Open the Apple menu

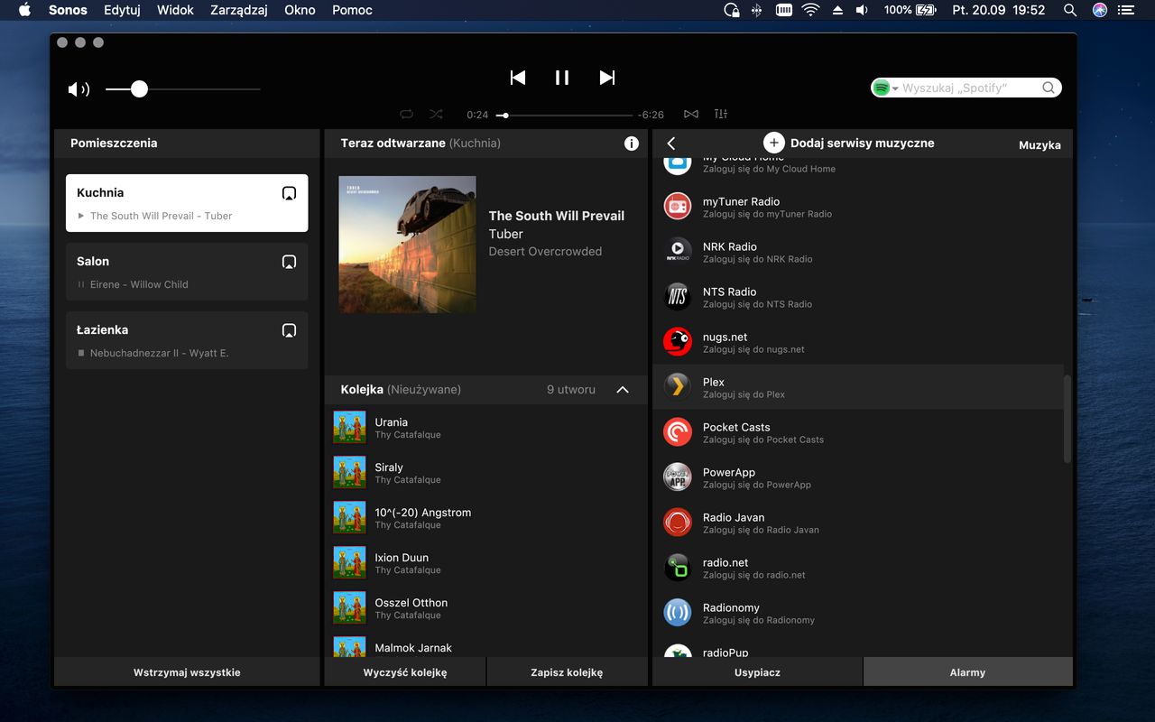coord(24,10)
